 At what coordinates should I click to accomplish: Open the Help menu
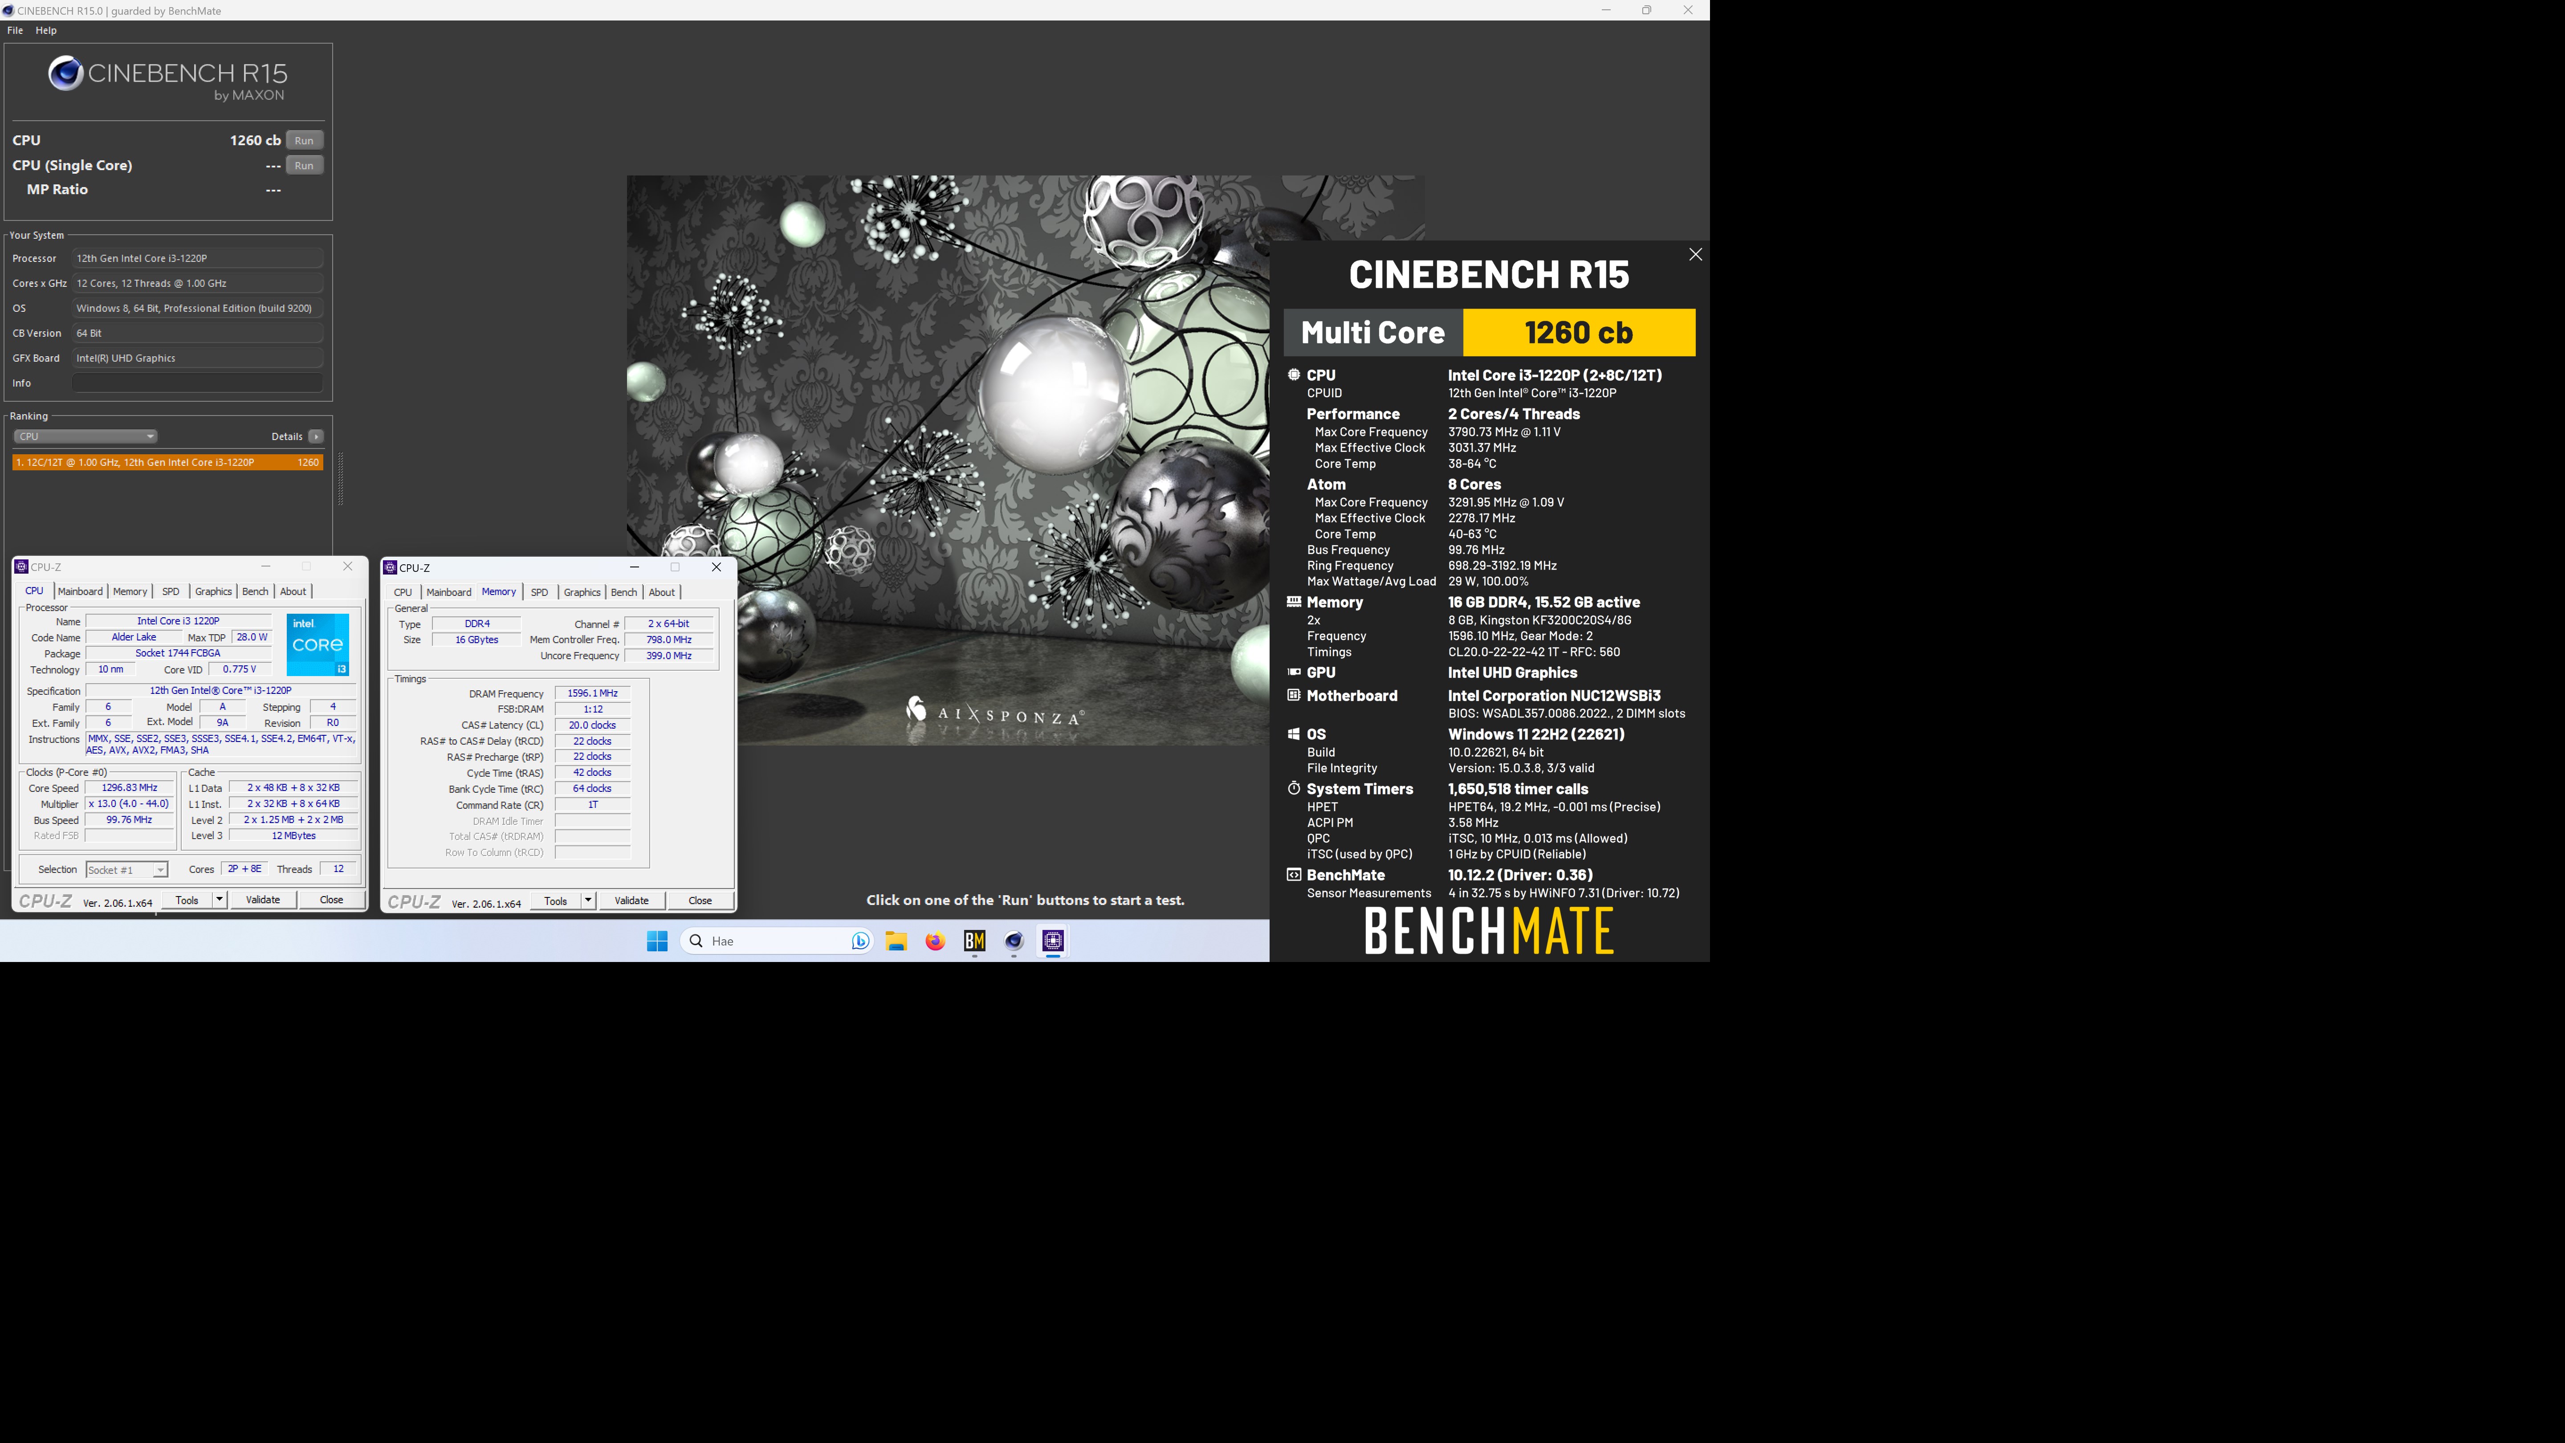point(46,30)
